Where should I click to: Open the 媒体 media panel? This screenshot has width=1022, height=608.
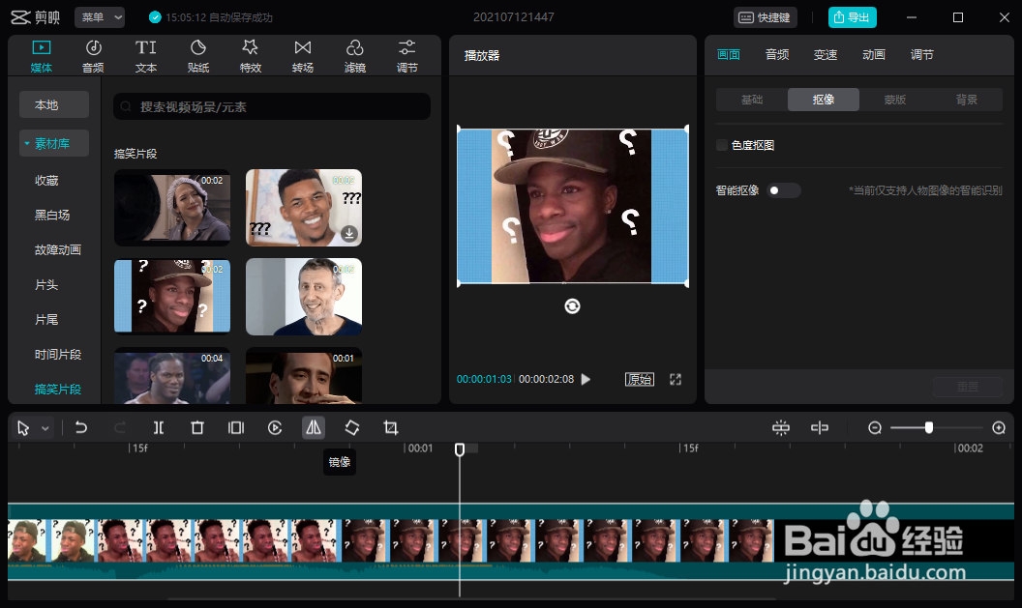(41, 56)
